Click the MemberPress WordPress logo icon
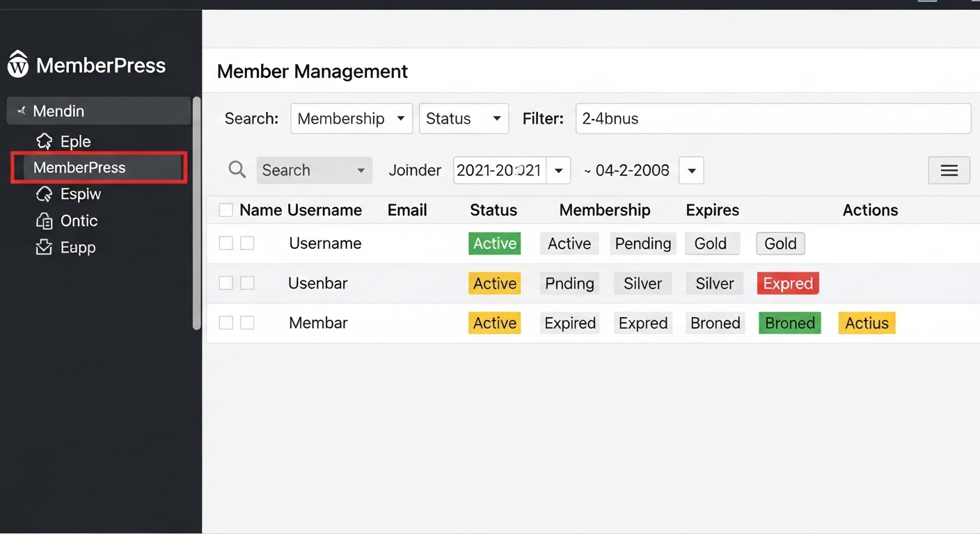This screenshot has height=534, width=980. (18, 64)
